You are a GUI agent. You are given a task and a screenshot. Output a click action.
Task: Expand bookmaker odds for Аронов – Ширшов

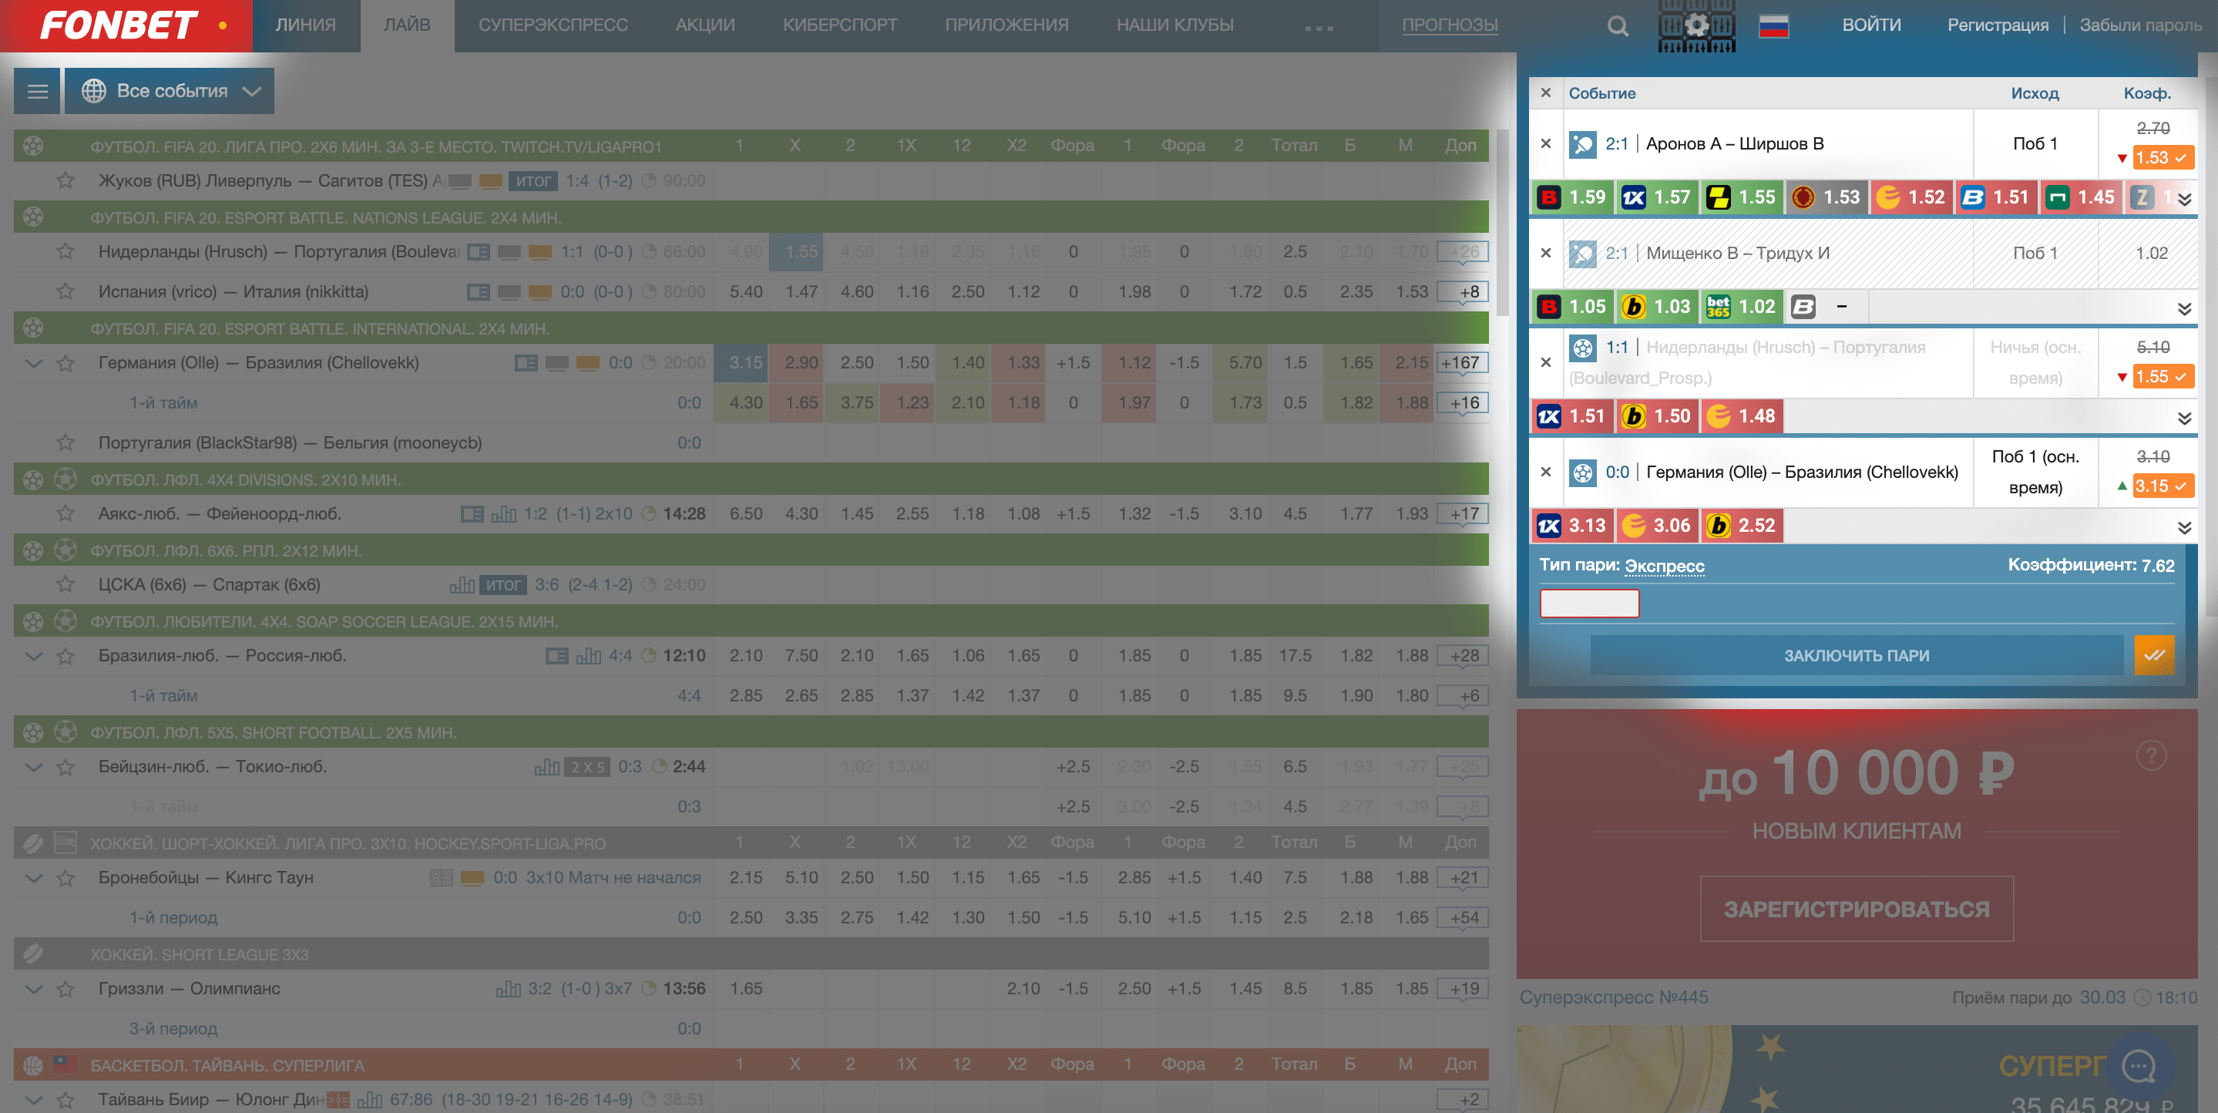(x=2184, y=199)
